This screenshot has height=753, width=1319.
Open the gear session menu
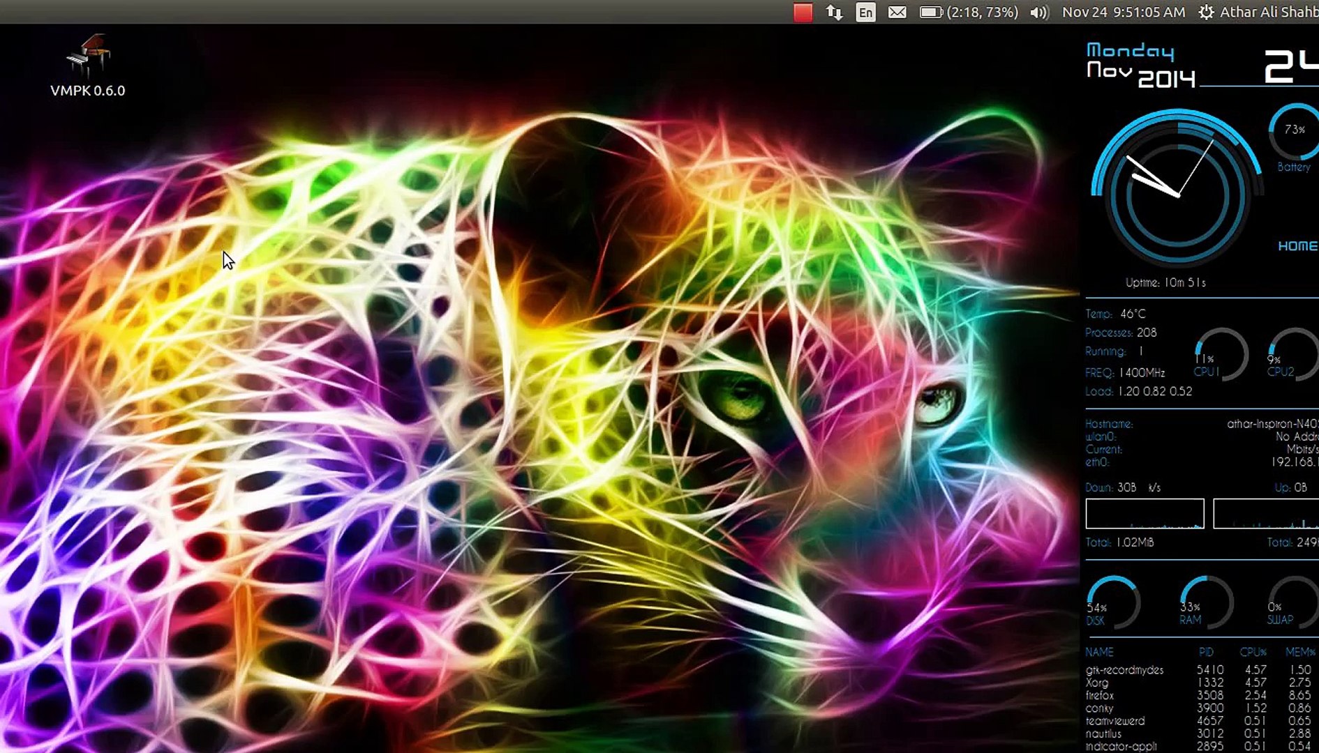tap(1206, 12)
